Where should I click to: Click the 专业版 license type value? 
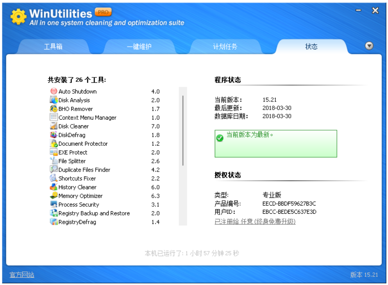point(272,195)
